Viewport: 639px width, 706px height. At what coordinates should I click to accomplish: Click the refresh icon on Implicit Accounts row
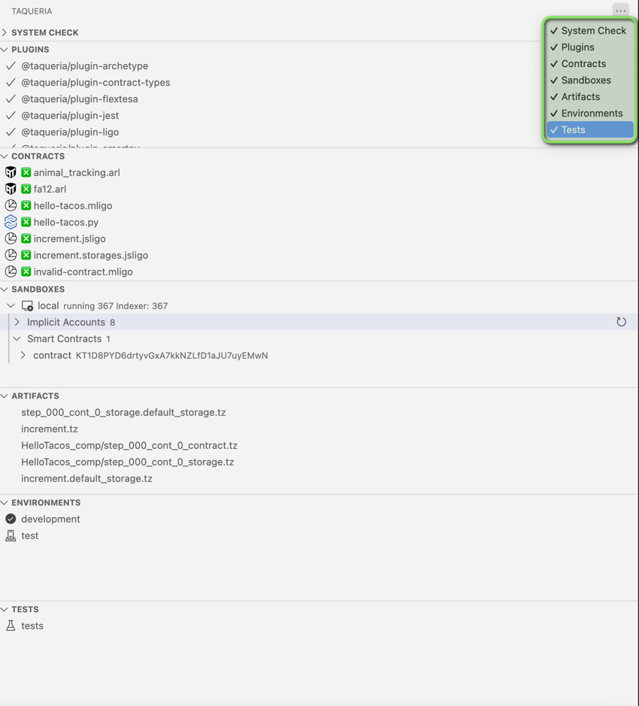coord(621,322)
